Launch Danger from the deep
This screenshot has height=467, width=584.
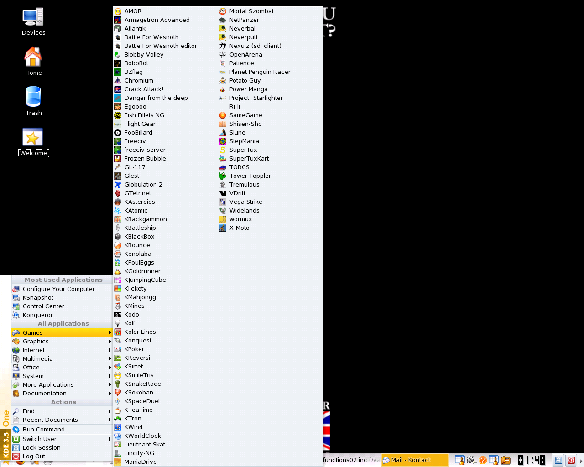tap(165, 98)
